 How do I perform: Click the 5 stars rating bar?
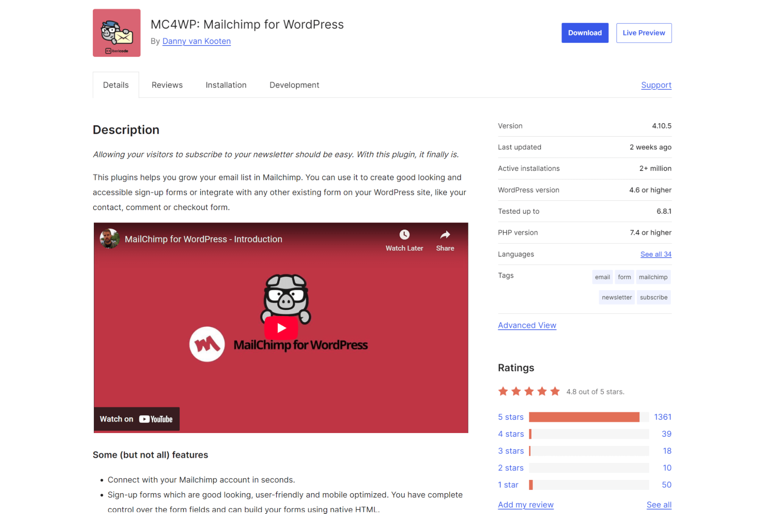pyautogui.click(x=588, y=417)
